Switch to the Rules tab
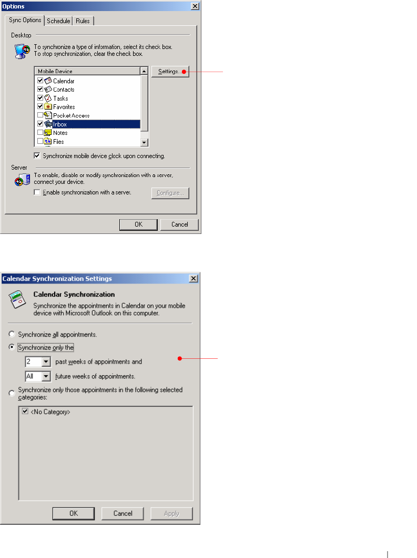 pos(83,21)
